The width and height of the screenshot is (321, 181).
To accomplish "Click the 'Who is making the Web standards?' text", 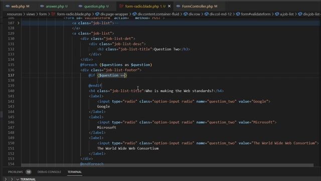I will 180,91.
